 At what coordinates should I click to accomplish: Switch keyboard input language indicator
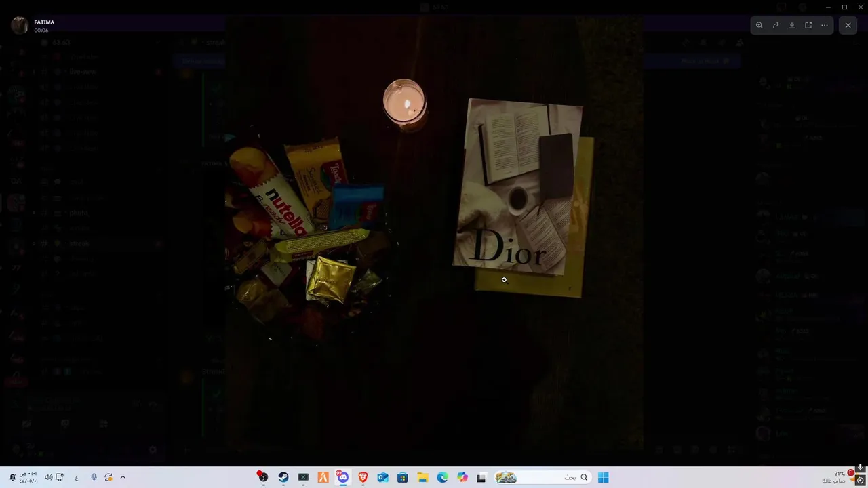[x=77, y=477]
